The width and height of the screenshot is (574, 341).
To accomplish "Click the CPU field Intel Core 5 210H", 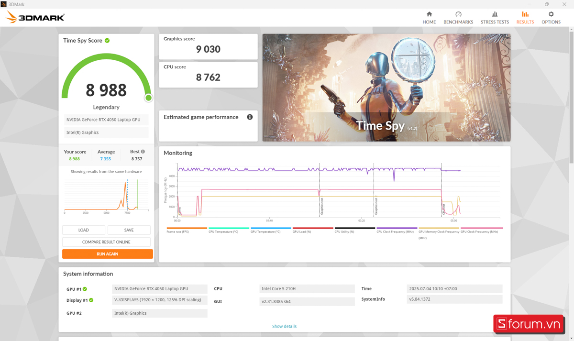I will click(307, 289).
